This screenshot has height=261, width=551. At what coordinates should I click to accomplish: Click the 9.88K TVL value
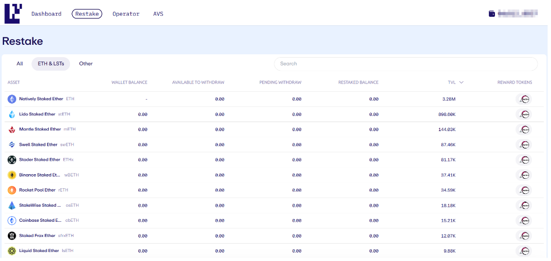click(x=449, y=251)
